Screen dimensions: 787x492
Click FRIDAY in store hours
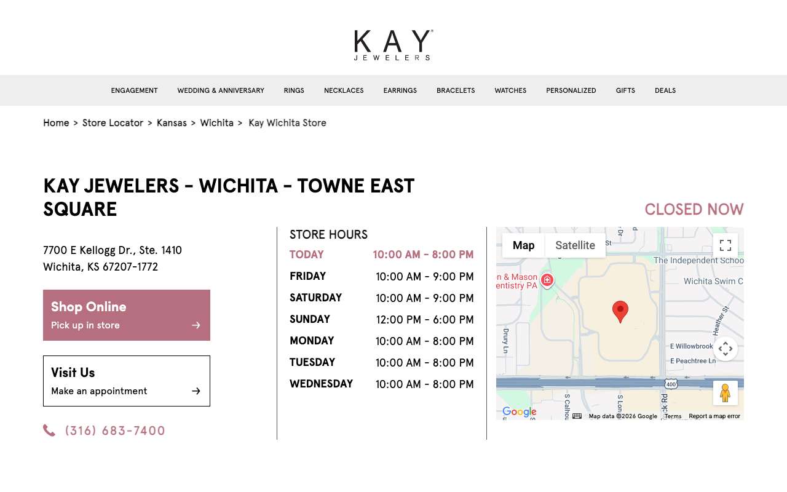(x=307, y=276)
